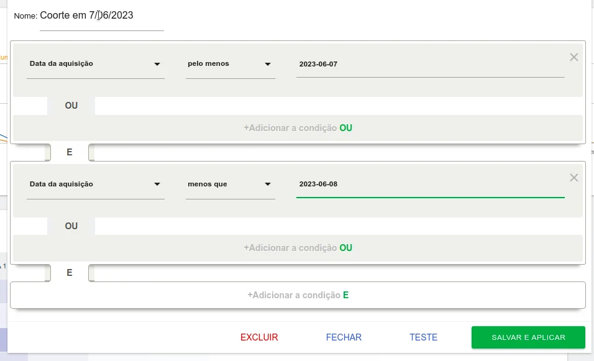Expand the "menos que" operator dropdown
This screenshot has width=594, height=361.
click(230, 185)
